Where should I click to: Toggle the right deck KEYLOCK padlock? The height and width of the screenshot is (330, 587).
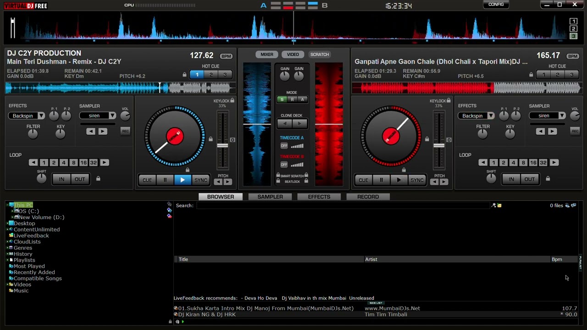point(449,100)
